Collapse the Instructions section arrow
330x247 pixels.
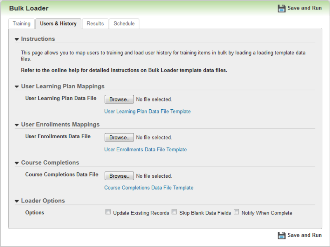tap(17, 39)
